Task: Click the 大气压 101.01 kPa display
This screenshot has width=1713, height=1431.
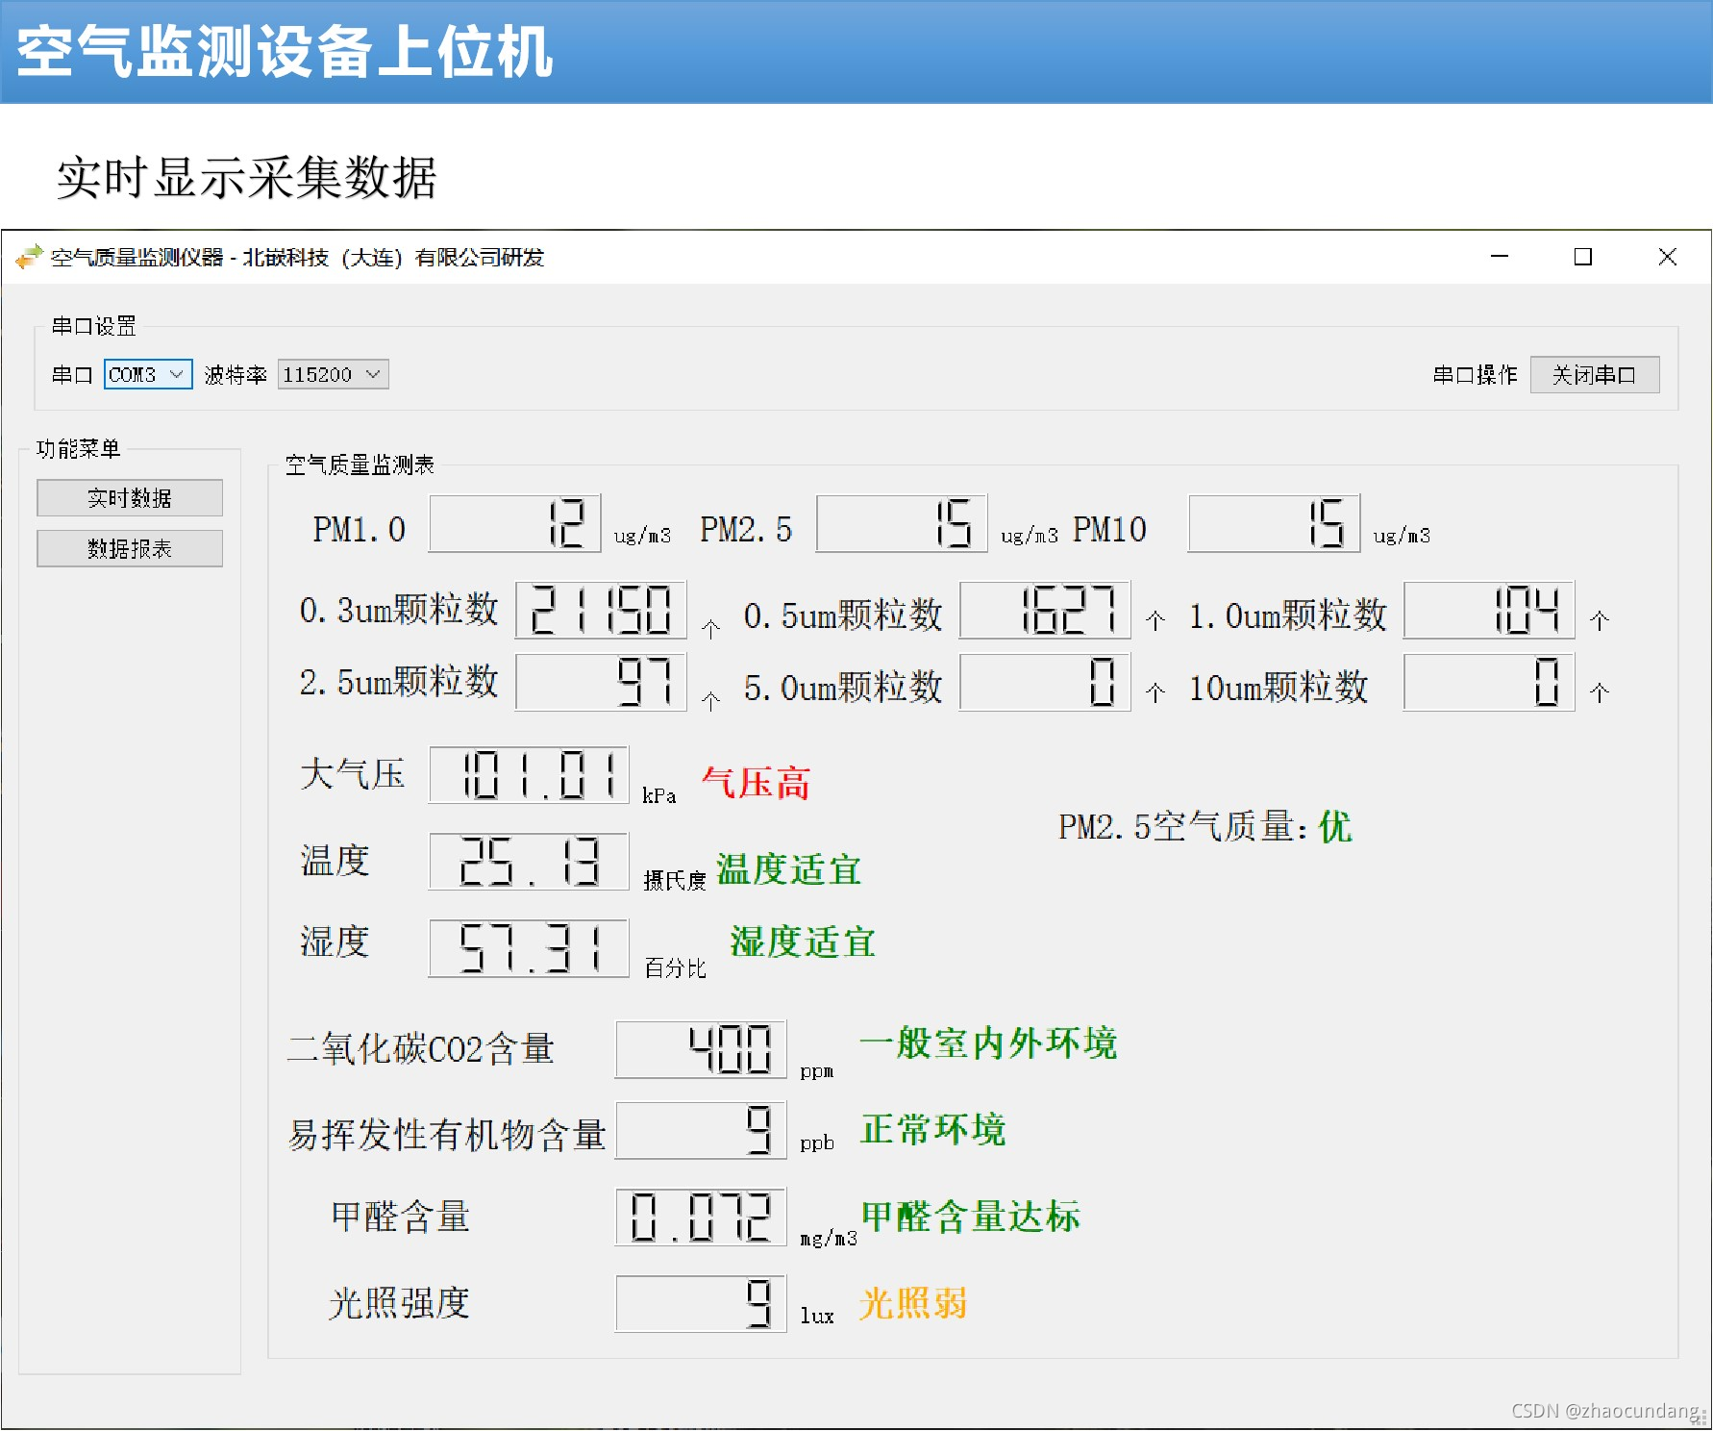Action: click(529, 775)
